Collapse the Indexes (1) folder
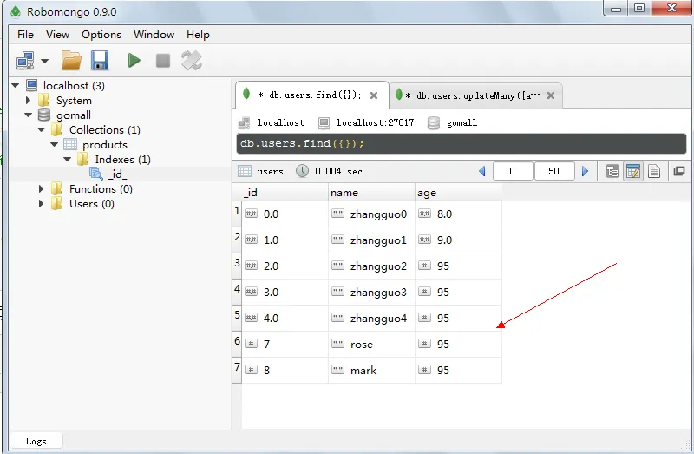Screen dimensions: 694x454 (x=67, y=159)
